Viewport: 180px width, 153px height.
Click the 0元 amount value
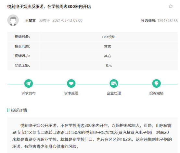[x=109, y=66]
